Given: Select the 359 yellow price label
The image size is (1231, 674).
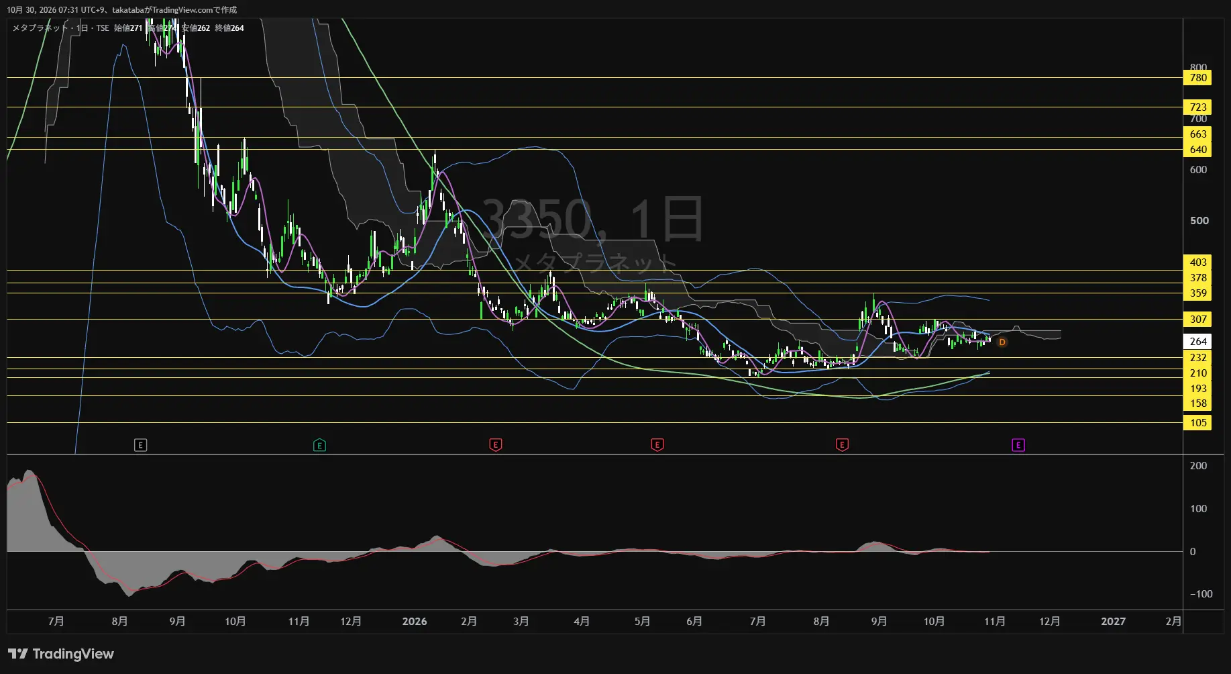Looking at the screenshot, I should tap(1198, 293).
